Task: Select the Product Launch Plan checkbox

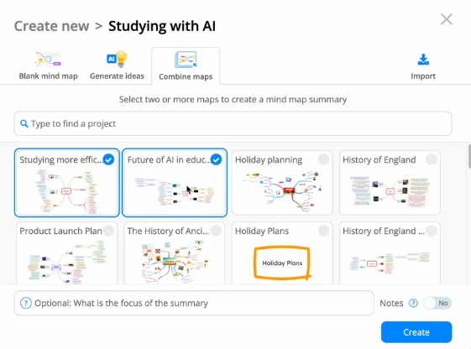Action: pos(108,231)
